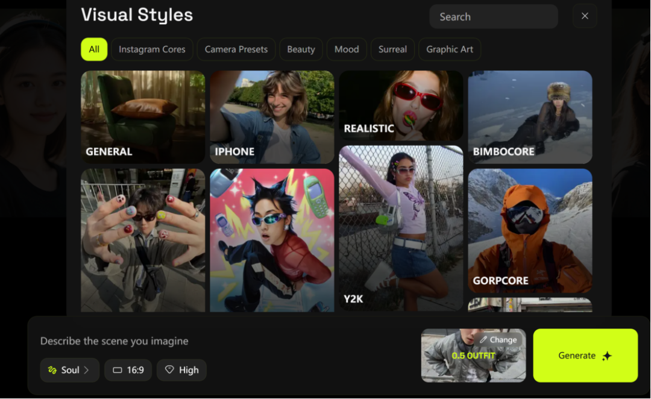This screenshot has width=651, height=399.
Task: Choose the cartoon flip-phones style thumbnail
Action: (272, 240)
